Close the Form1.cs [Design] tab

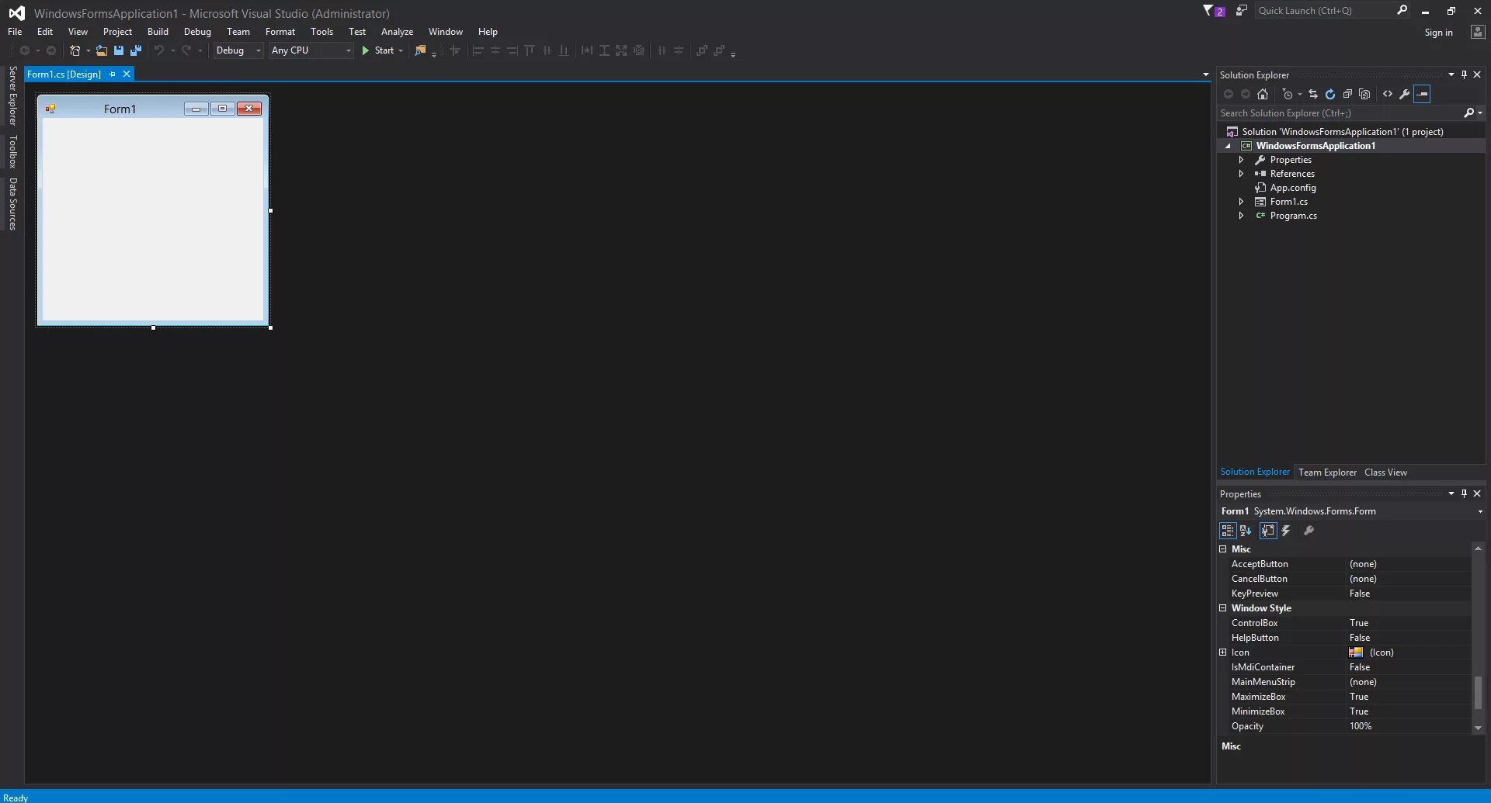point(127,74)
